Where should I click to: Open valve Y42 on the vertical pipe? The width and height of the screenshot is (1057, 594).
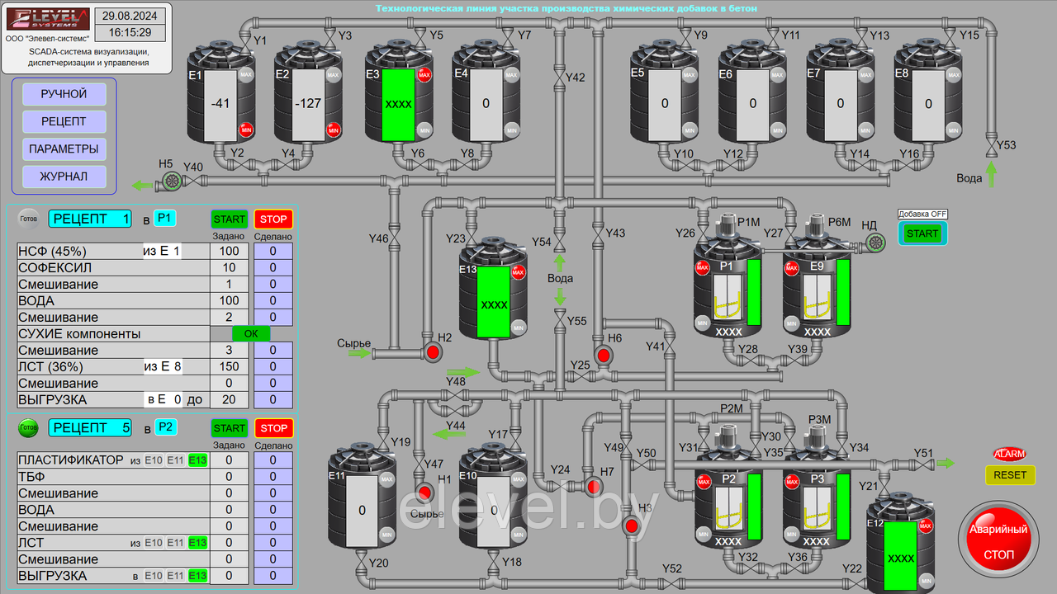pyautogui.click(x=559, y=78)
